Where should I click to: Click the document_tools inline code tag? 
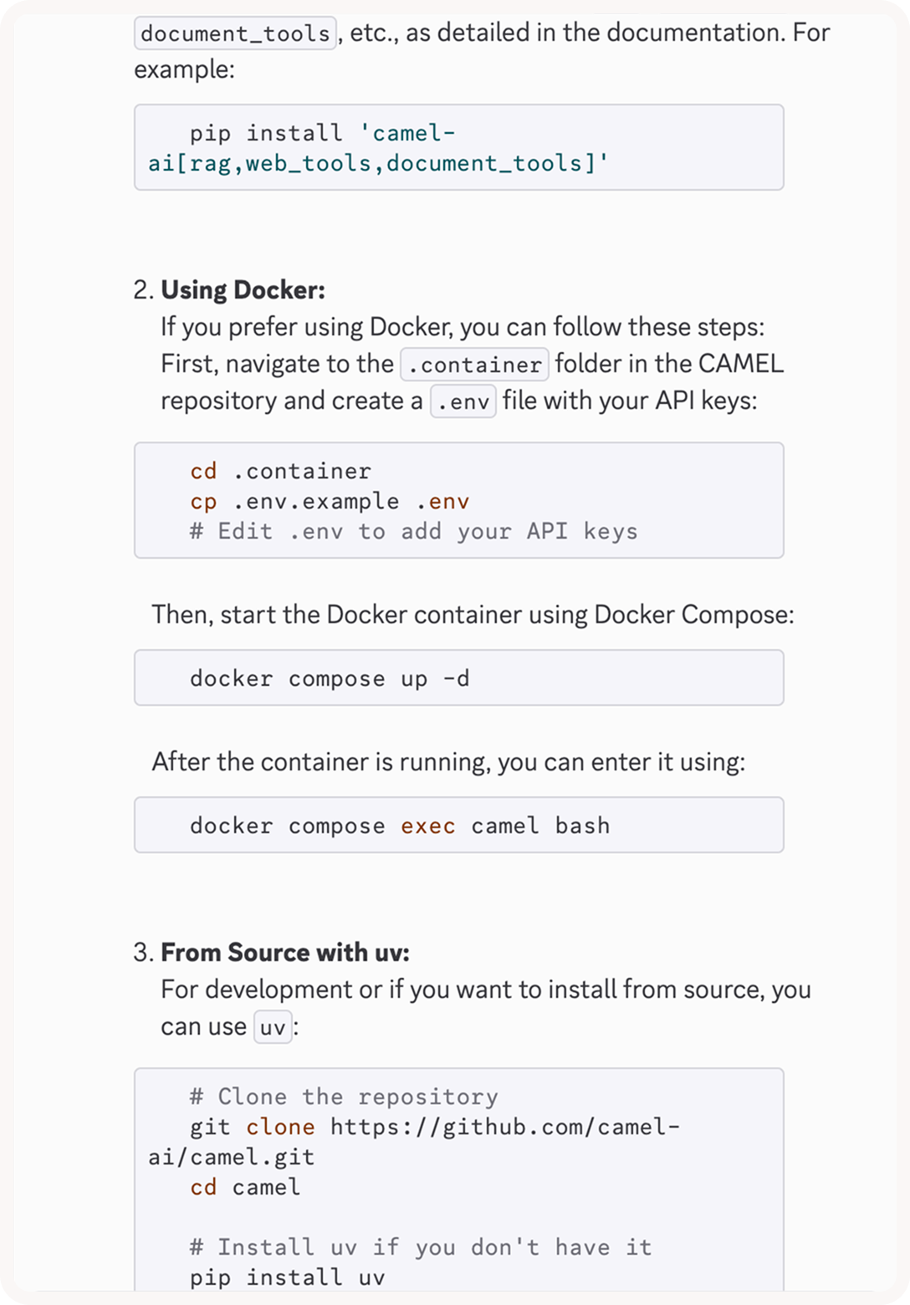[x=235, y=33]
